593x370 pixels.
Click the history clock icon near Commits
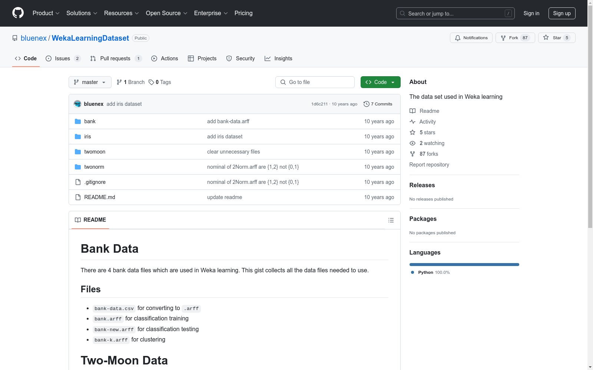click(367, 104)
